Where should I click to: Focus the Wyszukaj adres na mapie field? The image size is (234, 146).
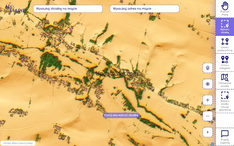(144, 9)
